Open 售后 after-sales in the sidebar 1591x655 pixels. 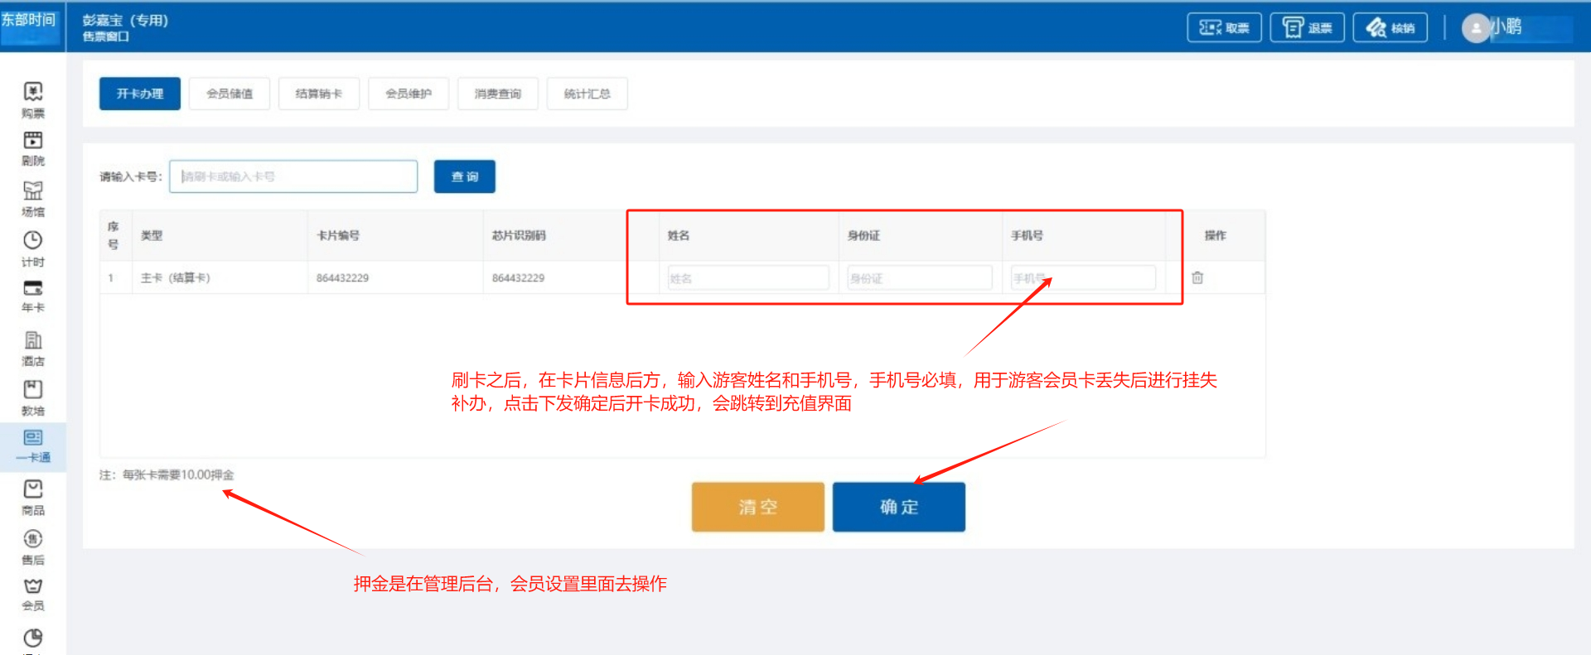click(x=32, y=547)
